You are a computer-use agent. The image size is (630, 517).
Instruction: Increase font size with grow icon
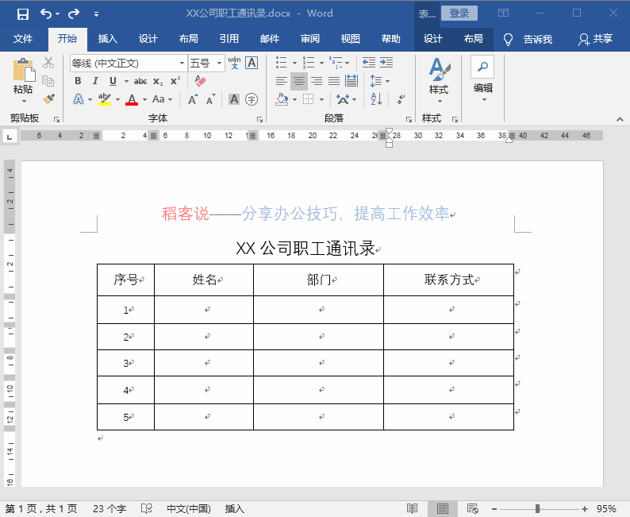tap(193, 99)
